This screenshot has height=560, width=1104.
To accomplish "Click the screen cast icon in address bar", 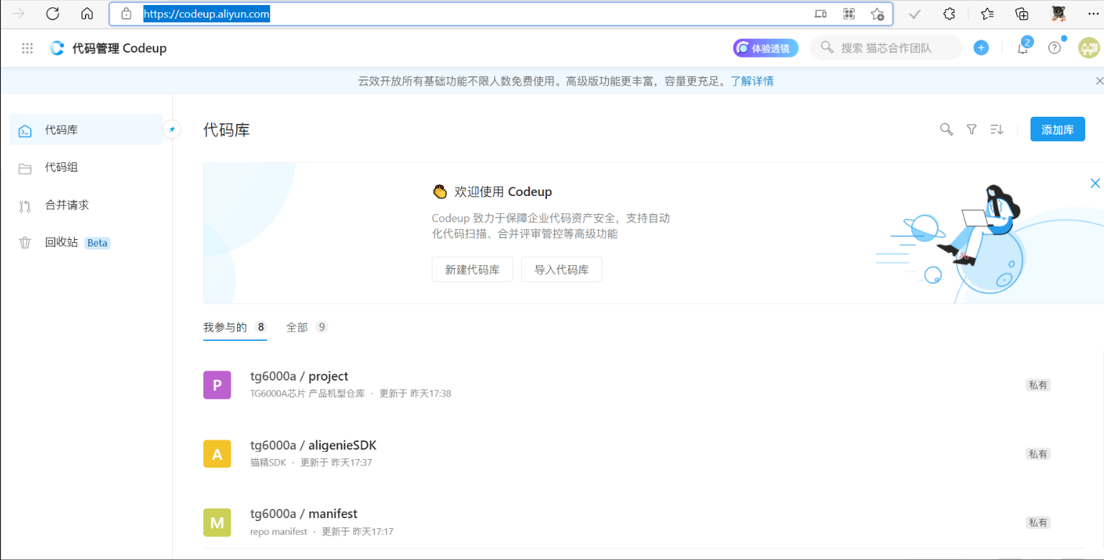I will (821, 14).
